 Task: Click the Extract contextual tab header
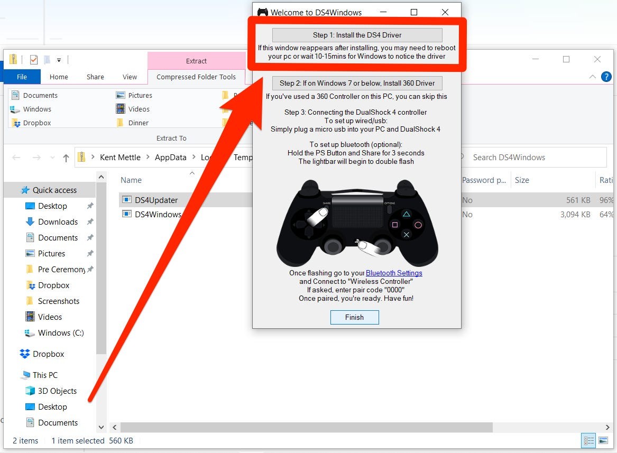pyautogui.click(x=196, y=61)
